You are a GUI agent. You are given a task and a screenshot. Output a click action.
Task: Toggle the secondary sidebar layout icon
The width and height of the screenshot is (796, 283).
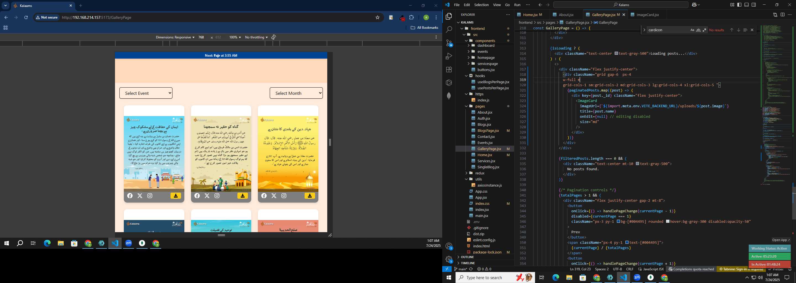(754, 5)
